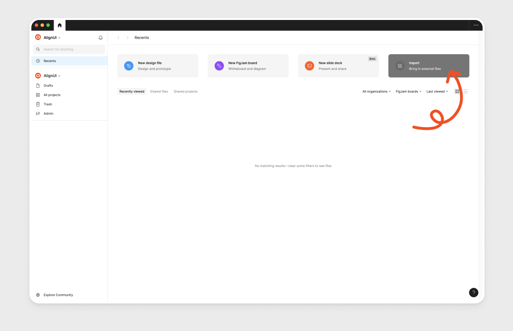Open the notifications bell
The image size is (513, 331).
tap(100, 38)
